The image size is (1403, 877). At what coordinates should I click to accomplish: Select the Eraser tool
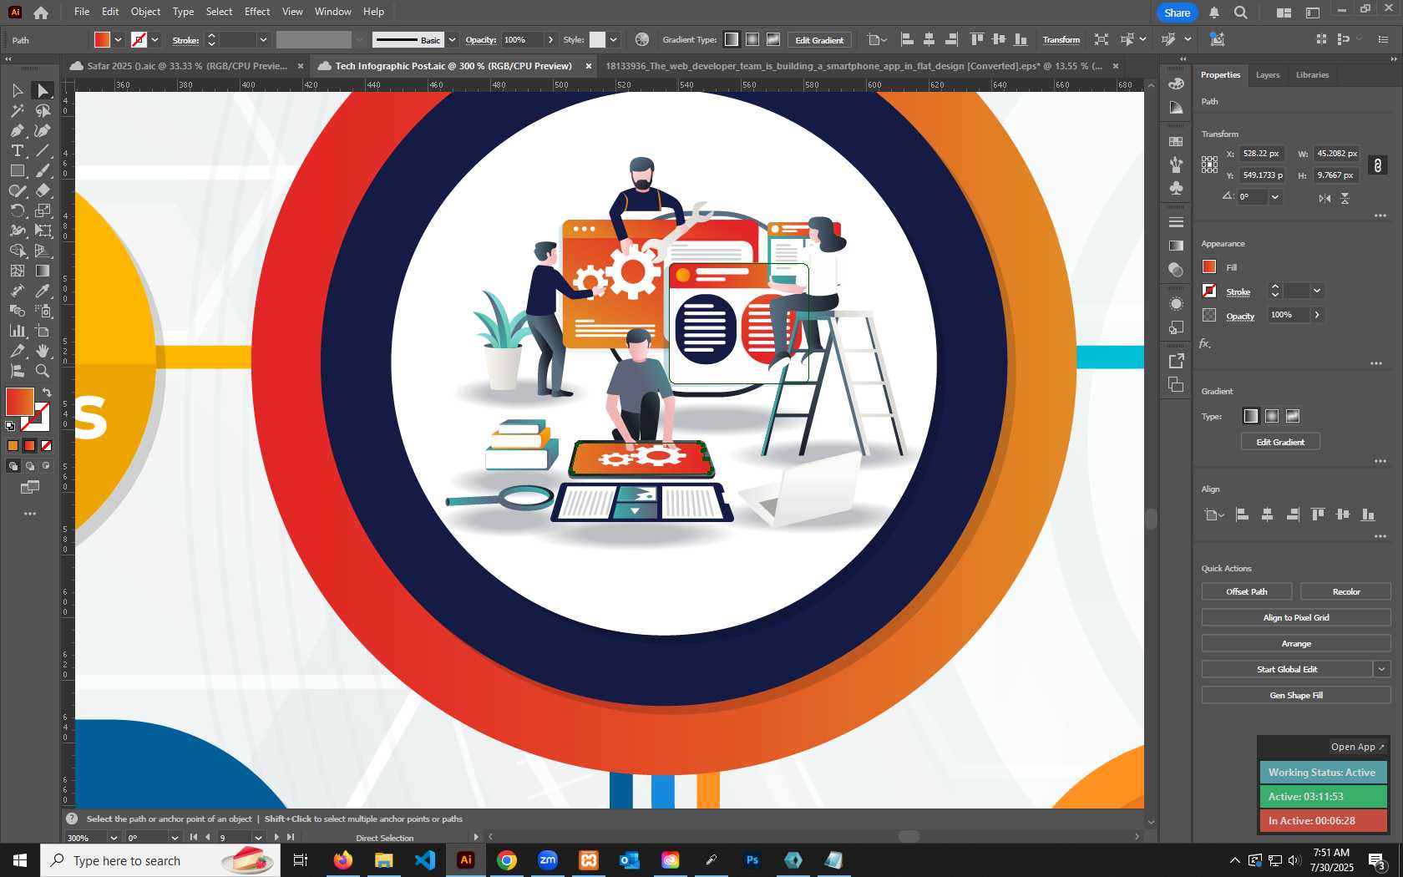click(x=43, y=190)
